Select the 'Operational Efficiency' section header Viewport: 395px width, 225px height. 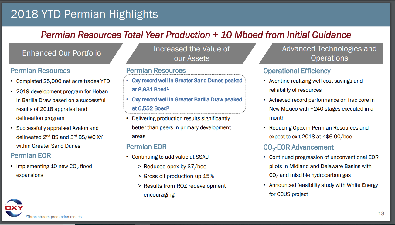tap(297, 71)
